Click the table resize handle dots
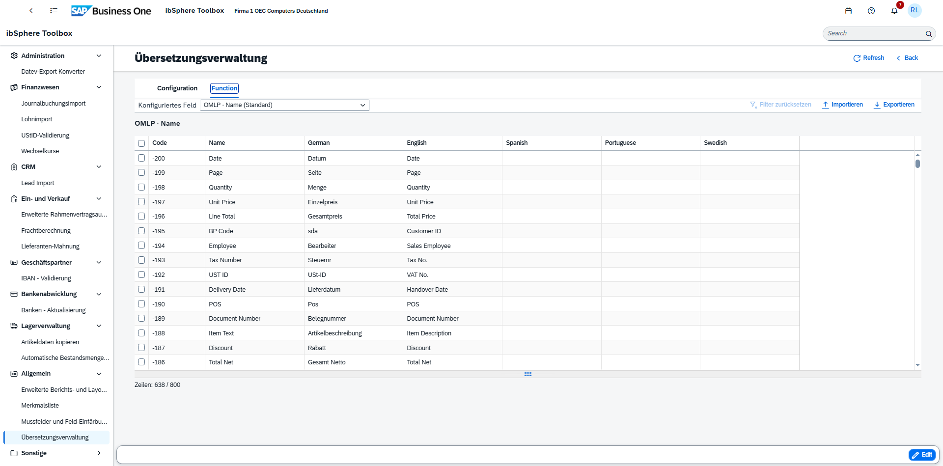This screenshot has width=943, height=466. [x=528, y=374]
